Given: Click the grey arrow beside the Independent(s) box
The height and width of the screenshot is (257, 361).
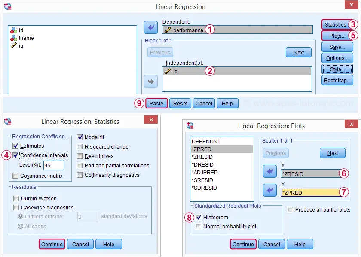Looking at the screenshot, I should 151,81.
